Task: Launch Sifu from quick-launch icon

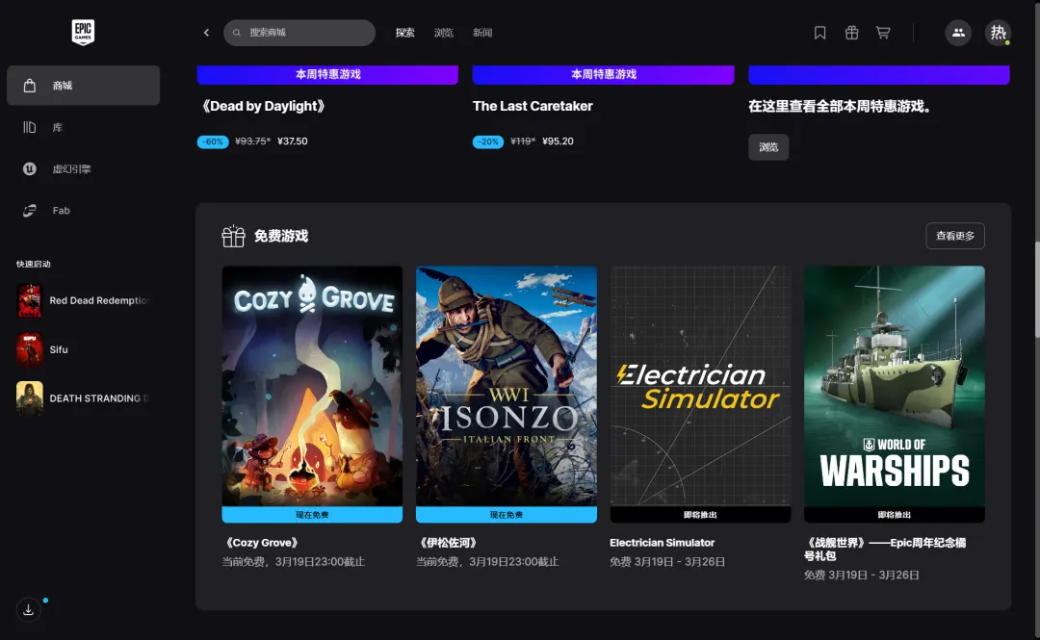Action: point(29,349)
